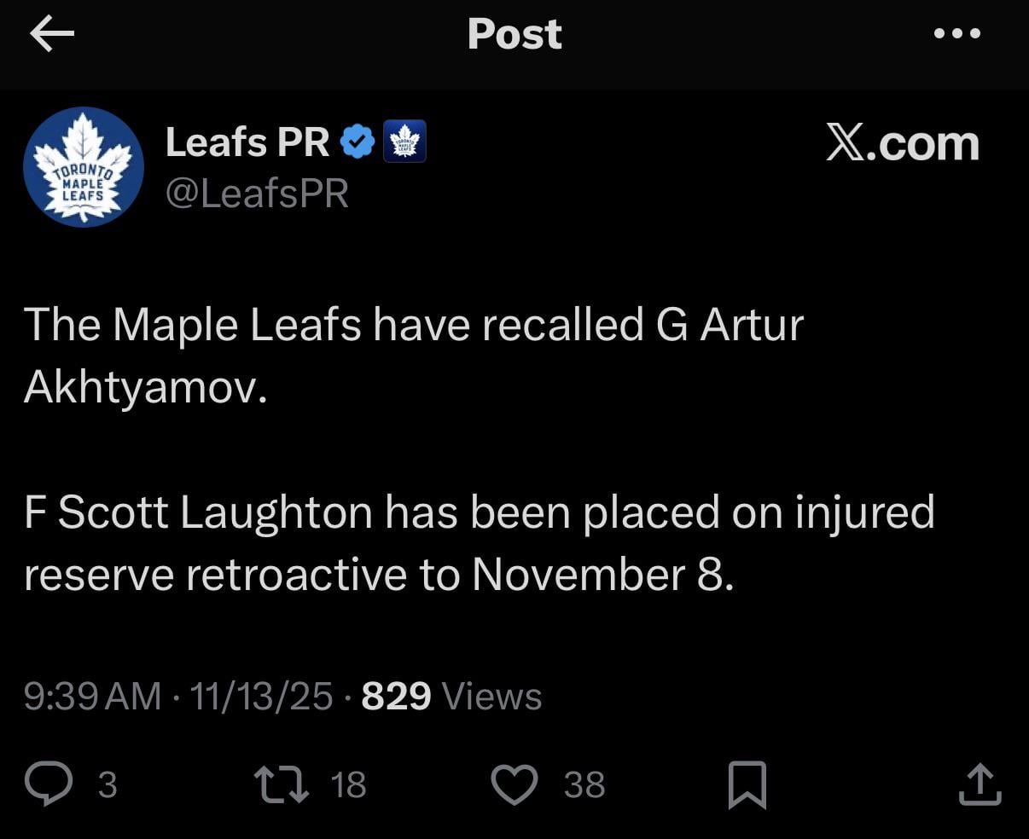Like the post with the heart icon
Screen dimensions: 1029x839
click(514, 784)
